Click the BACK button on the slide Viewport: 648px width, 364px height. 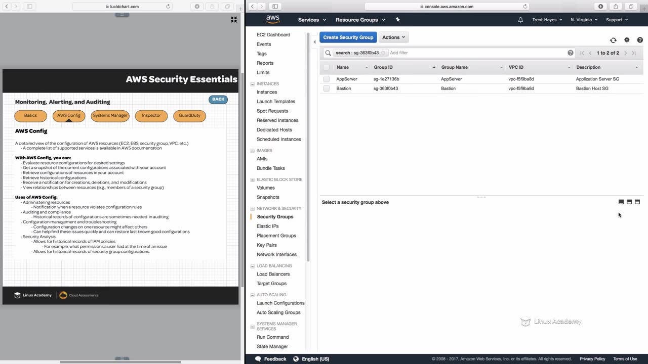pyautogui.click(x=218, y=100)
